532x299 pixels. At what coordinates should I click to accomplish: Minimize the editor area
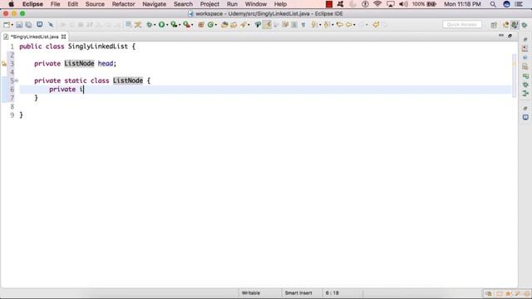point(501,35)
